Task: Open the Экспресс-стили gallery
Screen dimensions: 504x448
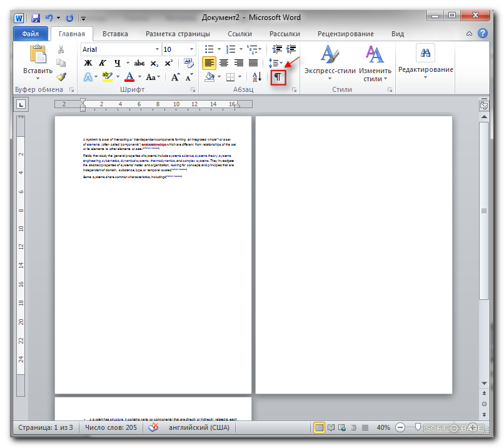Action: (x=330, y=64)
